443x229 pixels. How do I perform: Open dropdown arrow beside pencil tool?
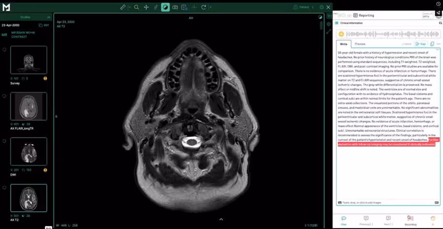pyautogui.click(x=130, y=7)
